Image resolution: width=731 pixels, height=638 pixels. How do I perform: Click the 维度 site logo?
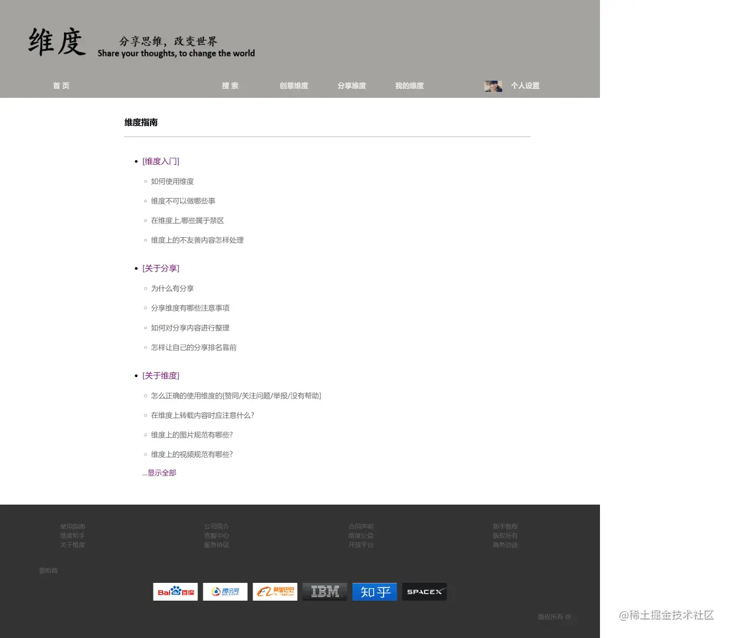click(x=57, y=42)
